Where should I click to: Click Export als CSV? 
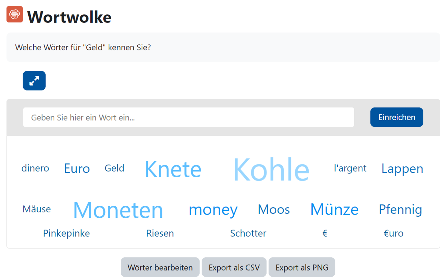[234, 268]
